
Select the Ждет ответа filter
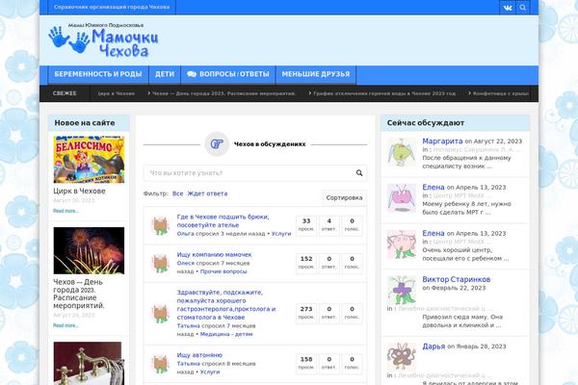click(x=207, y=193)
